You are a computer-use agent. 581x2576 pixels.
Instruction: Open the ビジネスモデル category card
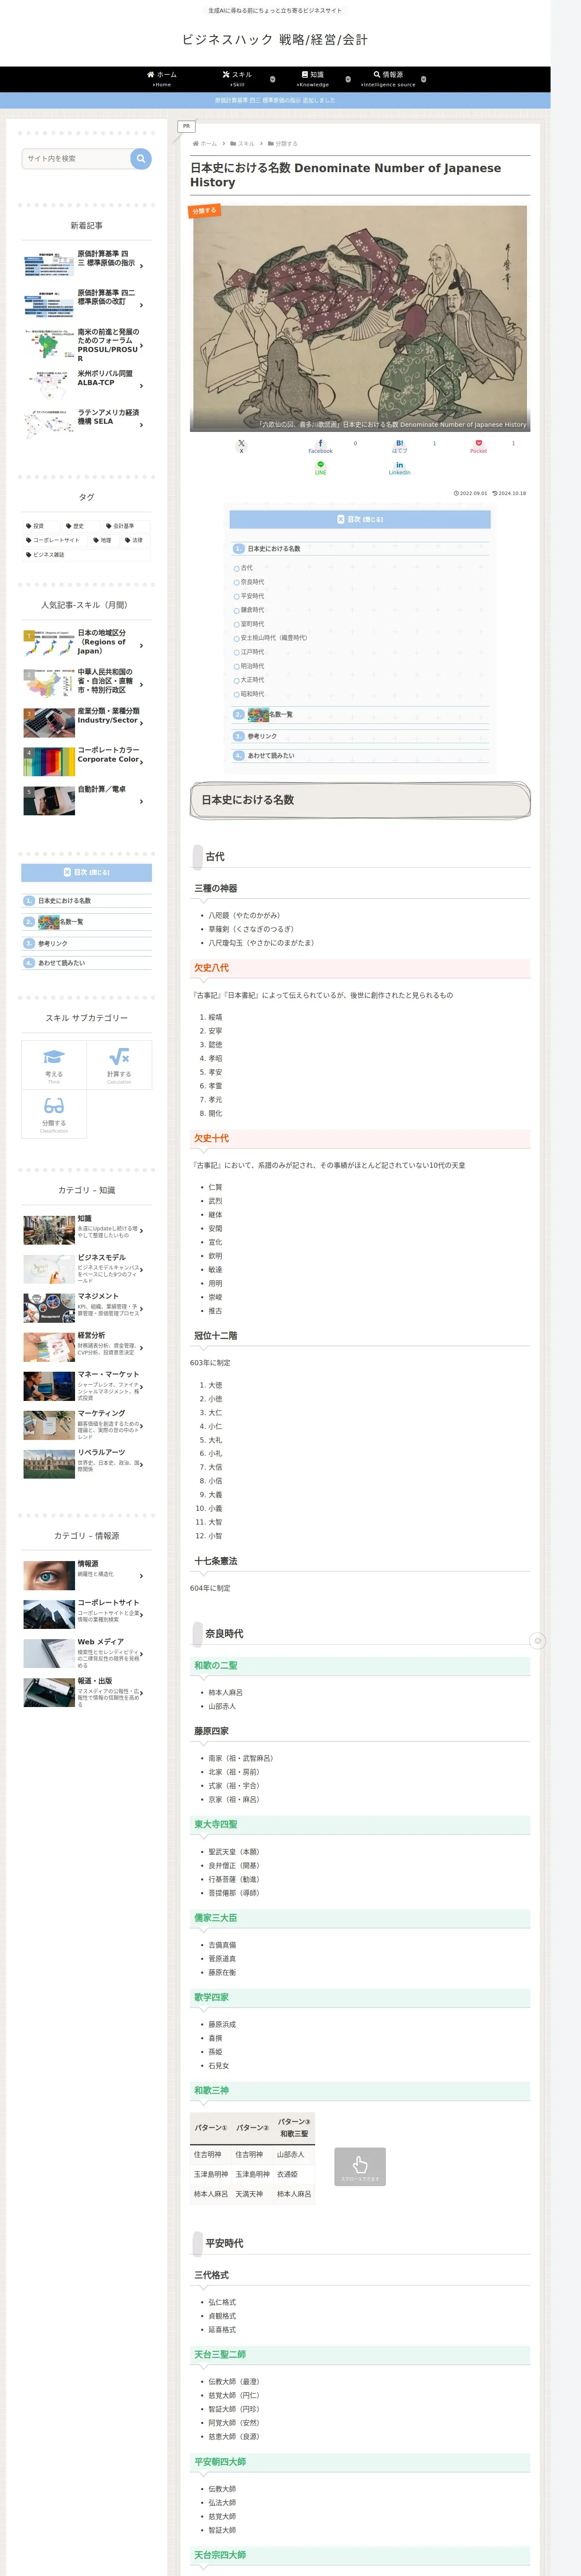87,1269
